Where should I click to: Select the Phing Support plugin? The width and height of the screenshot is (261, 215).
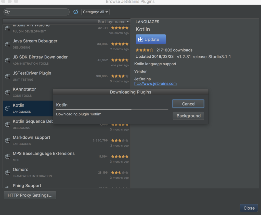(x=67, y=185)
